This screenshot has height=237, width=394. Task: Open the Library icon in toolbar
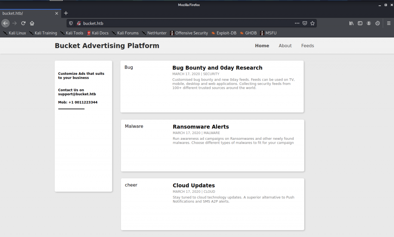[351, 23]
